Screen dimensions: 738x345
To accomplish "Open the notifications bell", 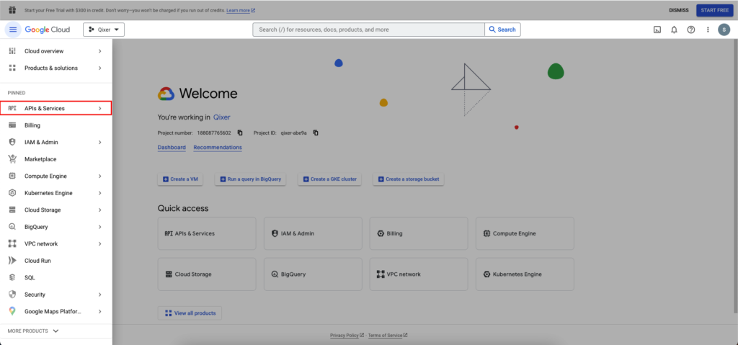I will coord(674,30).
